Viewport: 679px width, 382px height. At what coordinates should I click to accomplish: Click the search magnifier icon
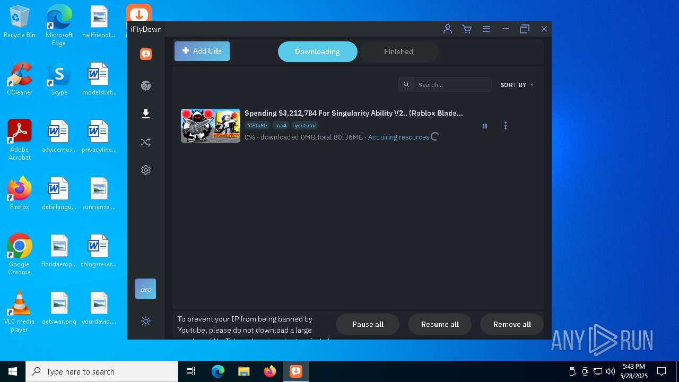tap(406, 84)
